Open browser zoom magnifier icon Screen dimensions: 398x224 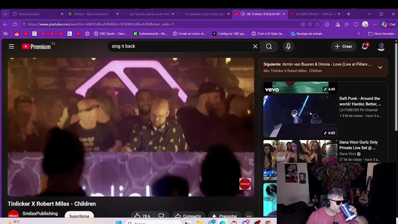coord(310,24)
